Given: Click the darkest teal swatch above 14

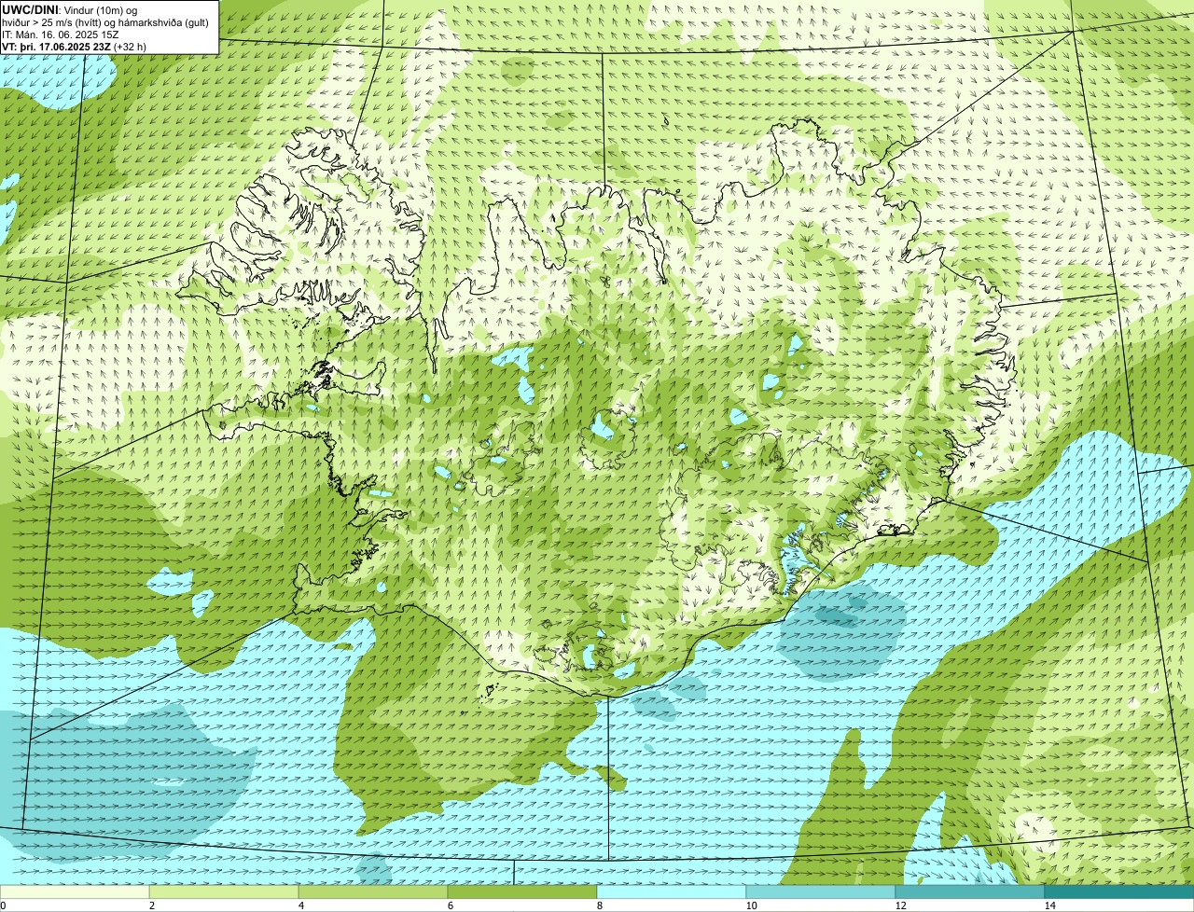Looking at the screenshot, I should 1119,891.
